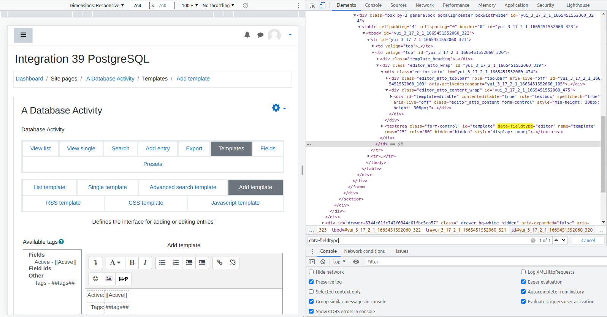Clear the DevTools search field
Screen dimensions: 607x317
[533, 240]
